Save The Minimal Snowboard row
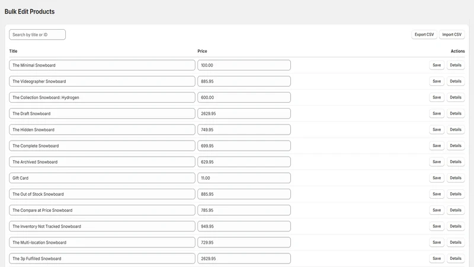This screenshot has width=474, height=267. [x=437, y=65]
